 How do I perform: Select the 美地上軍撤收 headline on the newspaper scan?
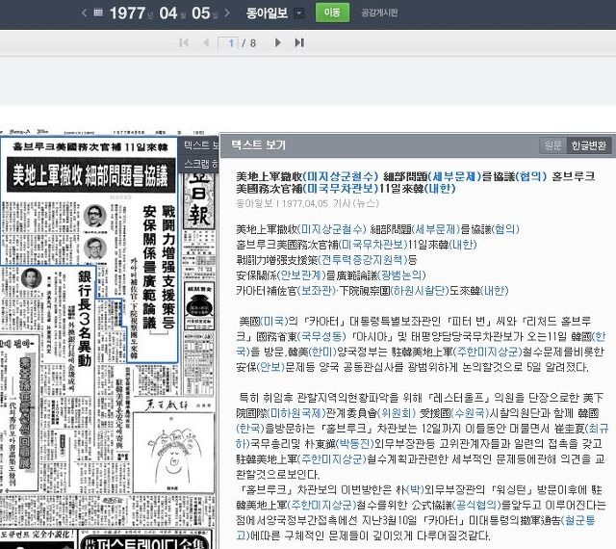90,175
